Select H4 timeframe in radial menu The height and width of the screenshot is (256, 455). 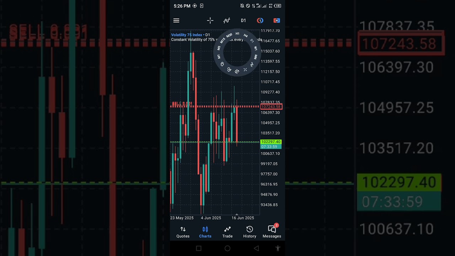coord(246,36)
